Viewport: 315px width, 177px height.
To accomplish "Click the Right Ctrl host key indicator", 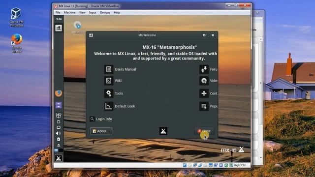I will click(240, 165).
